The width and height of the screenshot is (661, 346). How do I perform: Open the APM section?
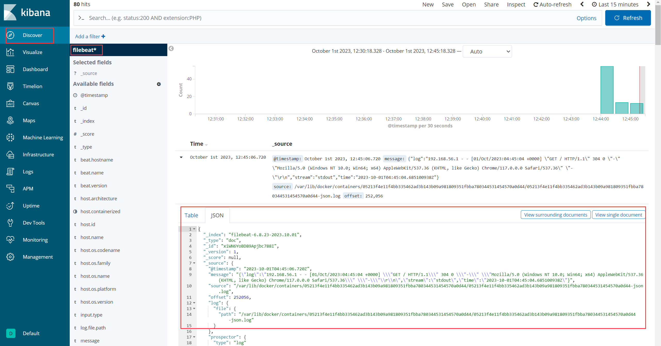28,189
